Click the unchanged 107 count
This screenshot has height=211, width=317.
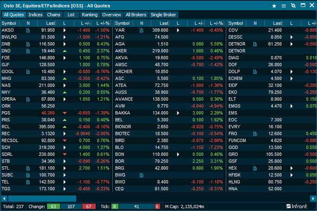click(x=71, y=206)
